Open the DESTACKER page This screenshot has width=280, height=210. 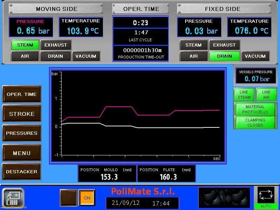pyautogui.click(x=22, y=171)
